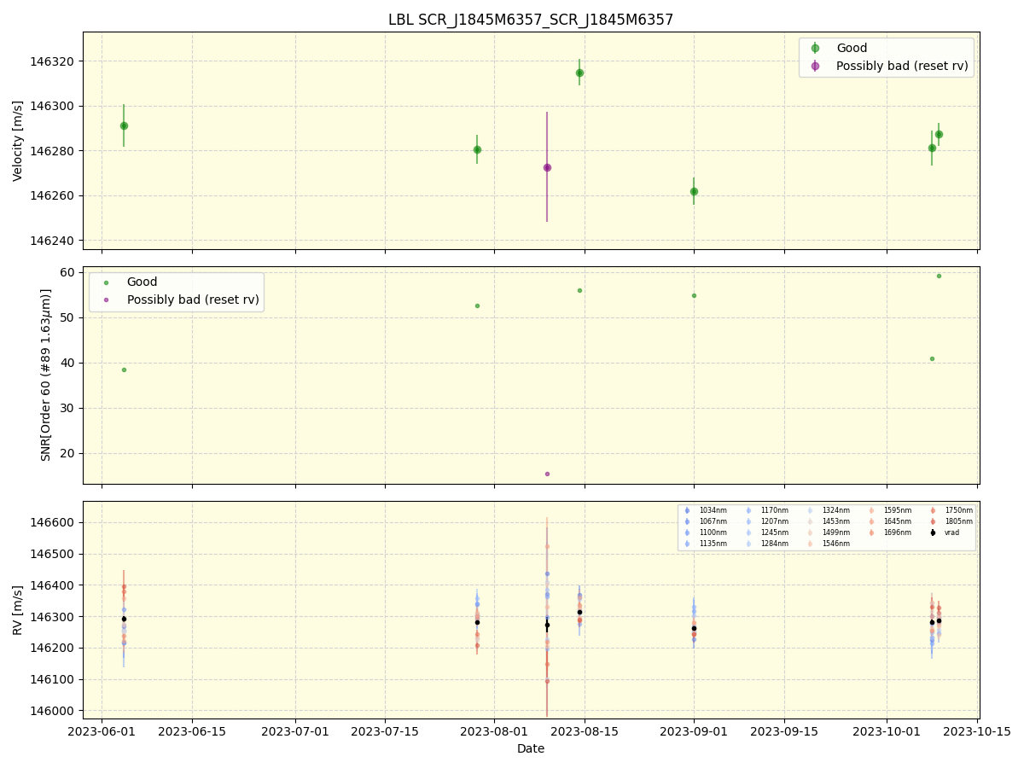1024x768 pixels.
Task: Select 'Possibly bad (reset rv)' in velocity legend
Action: click(902, 66)
